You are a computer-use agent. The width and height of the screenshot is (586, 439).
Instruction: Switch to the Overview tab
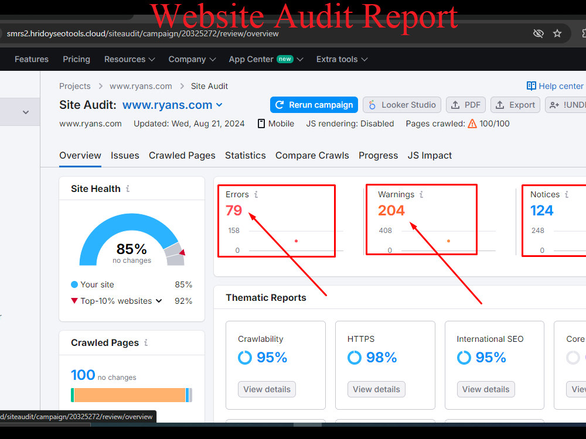[x=80, y=155]
